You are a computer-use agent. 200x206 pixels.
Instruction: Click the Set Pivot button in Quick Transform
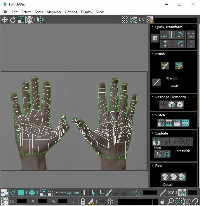[x=155, y=38]
